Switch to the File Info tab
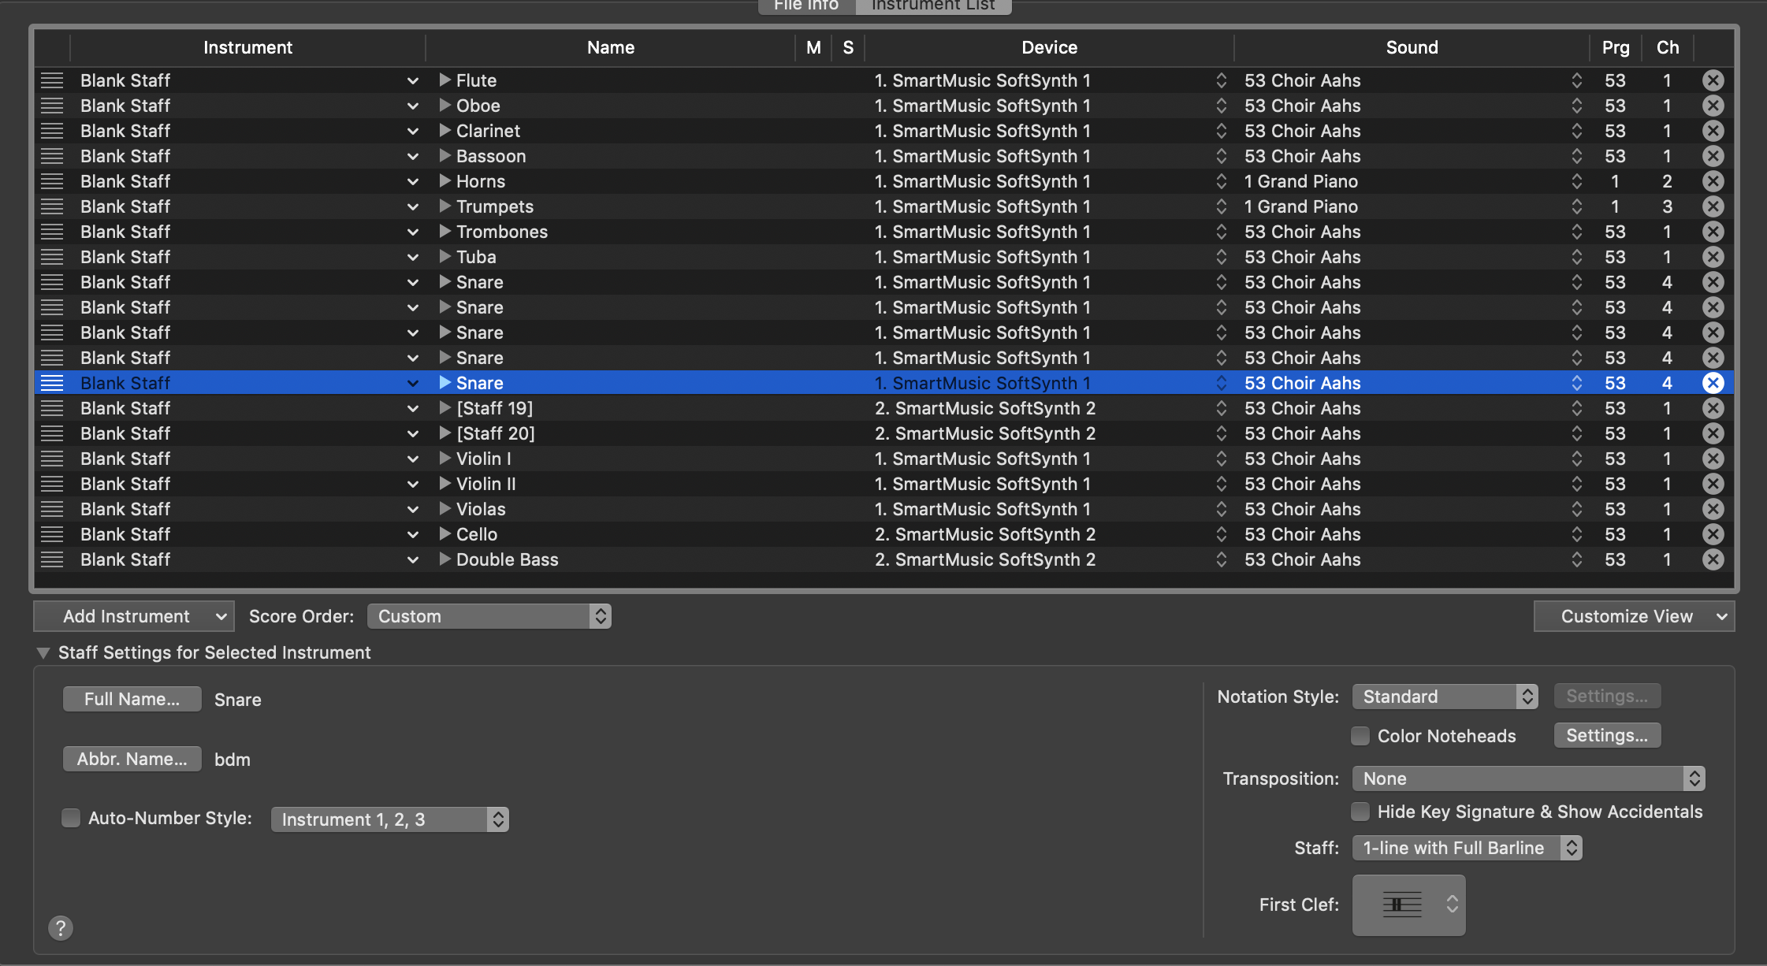The width and height of the screenshot is (1767, 966). (x=805, y=6)
